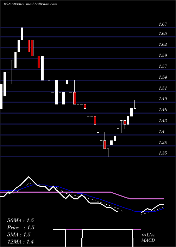Click the 1.51 price axis label

click(163, 88)
